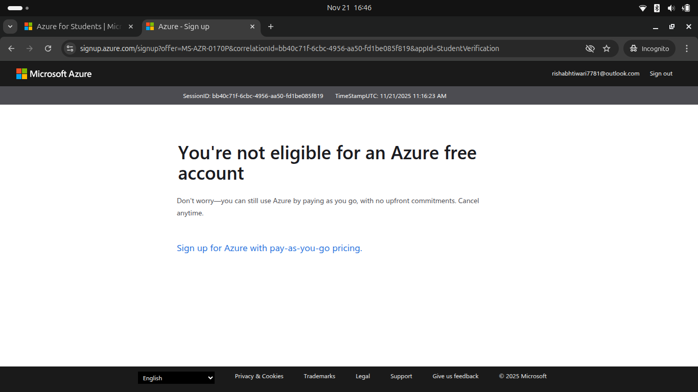
Task: Open Sign up with pay-as-you-go pricing link
Action: coord(269,248)
